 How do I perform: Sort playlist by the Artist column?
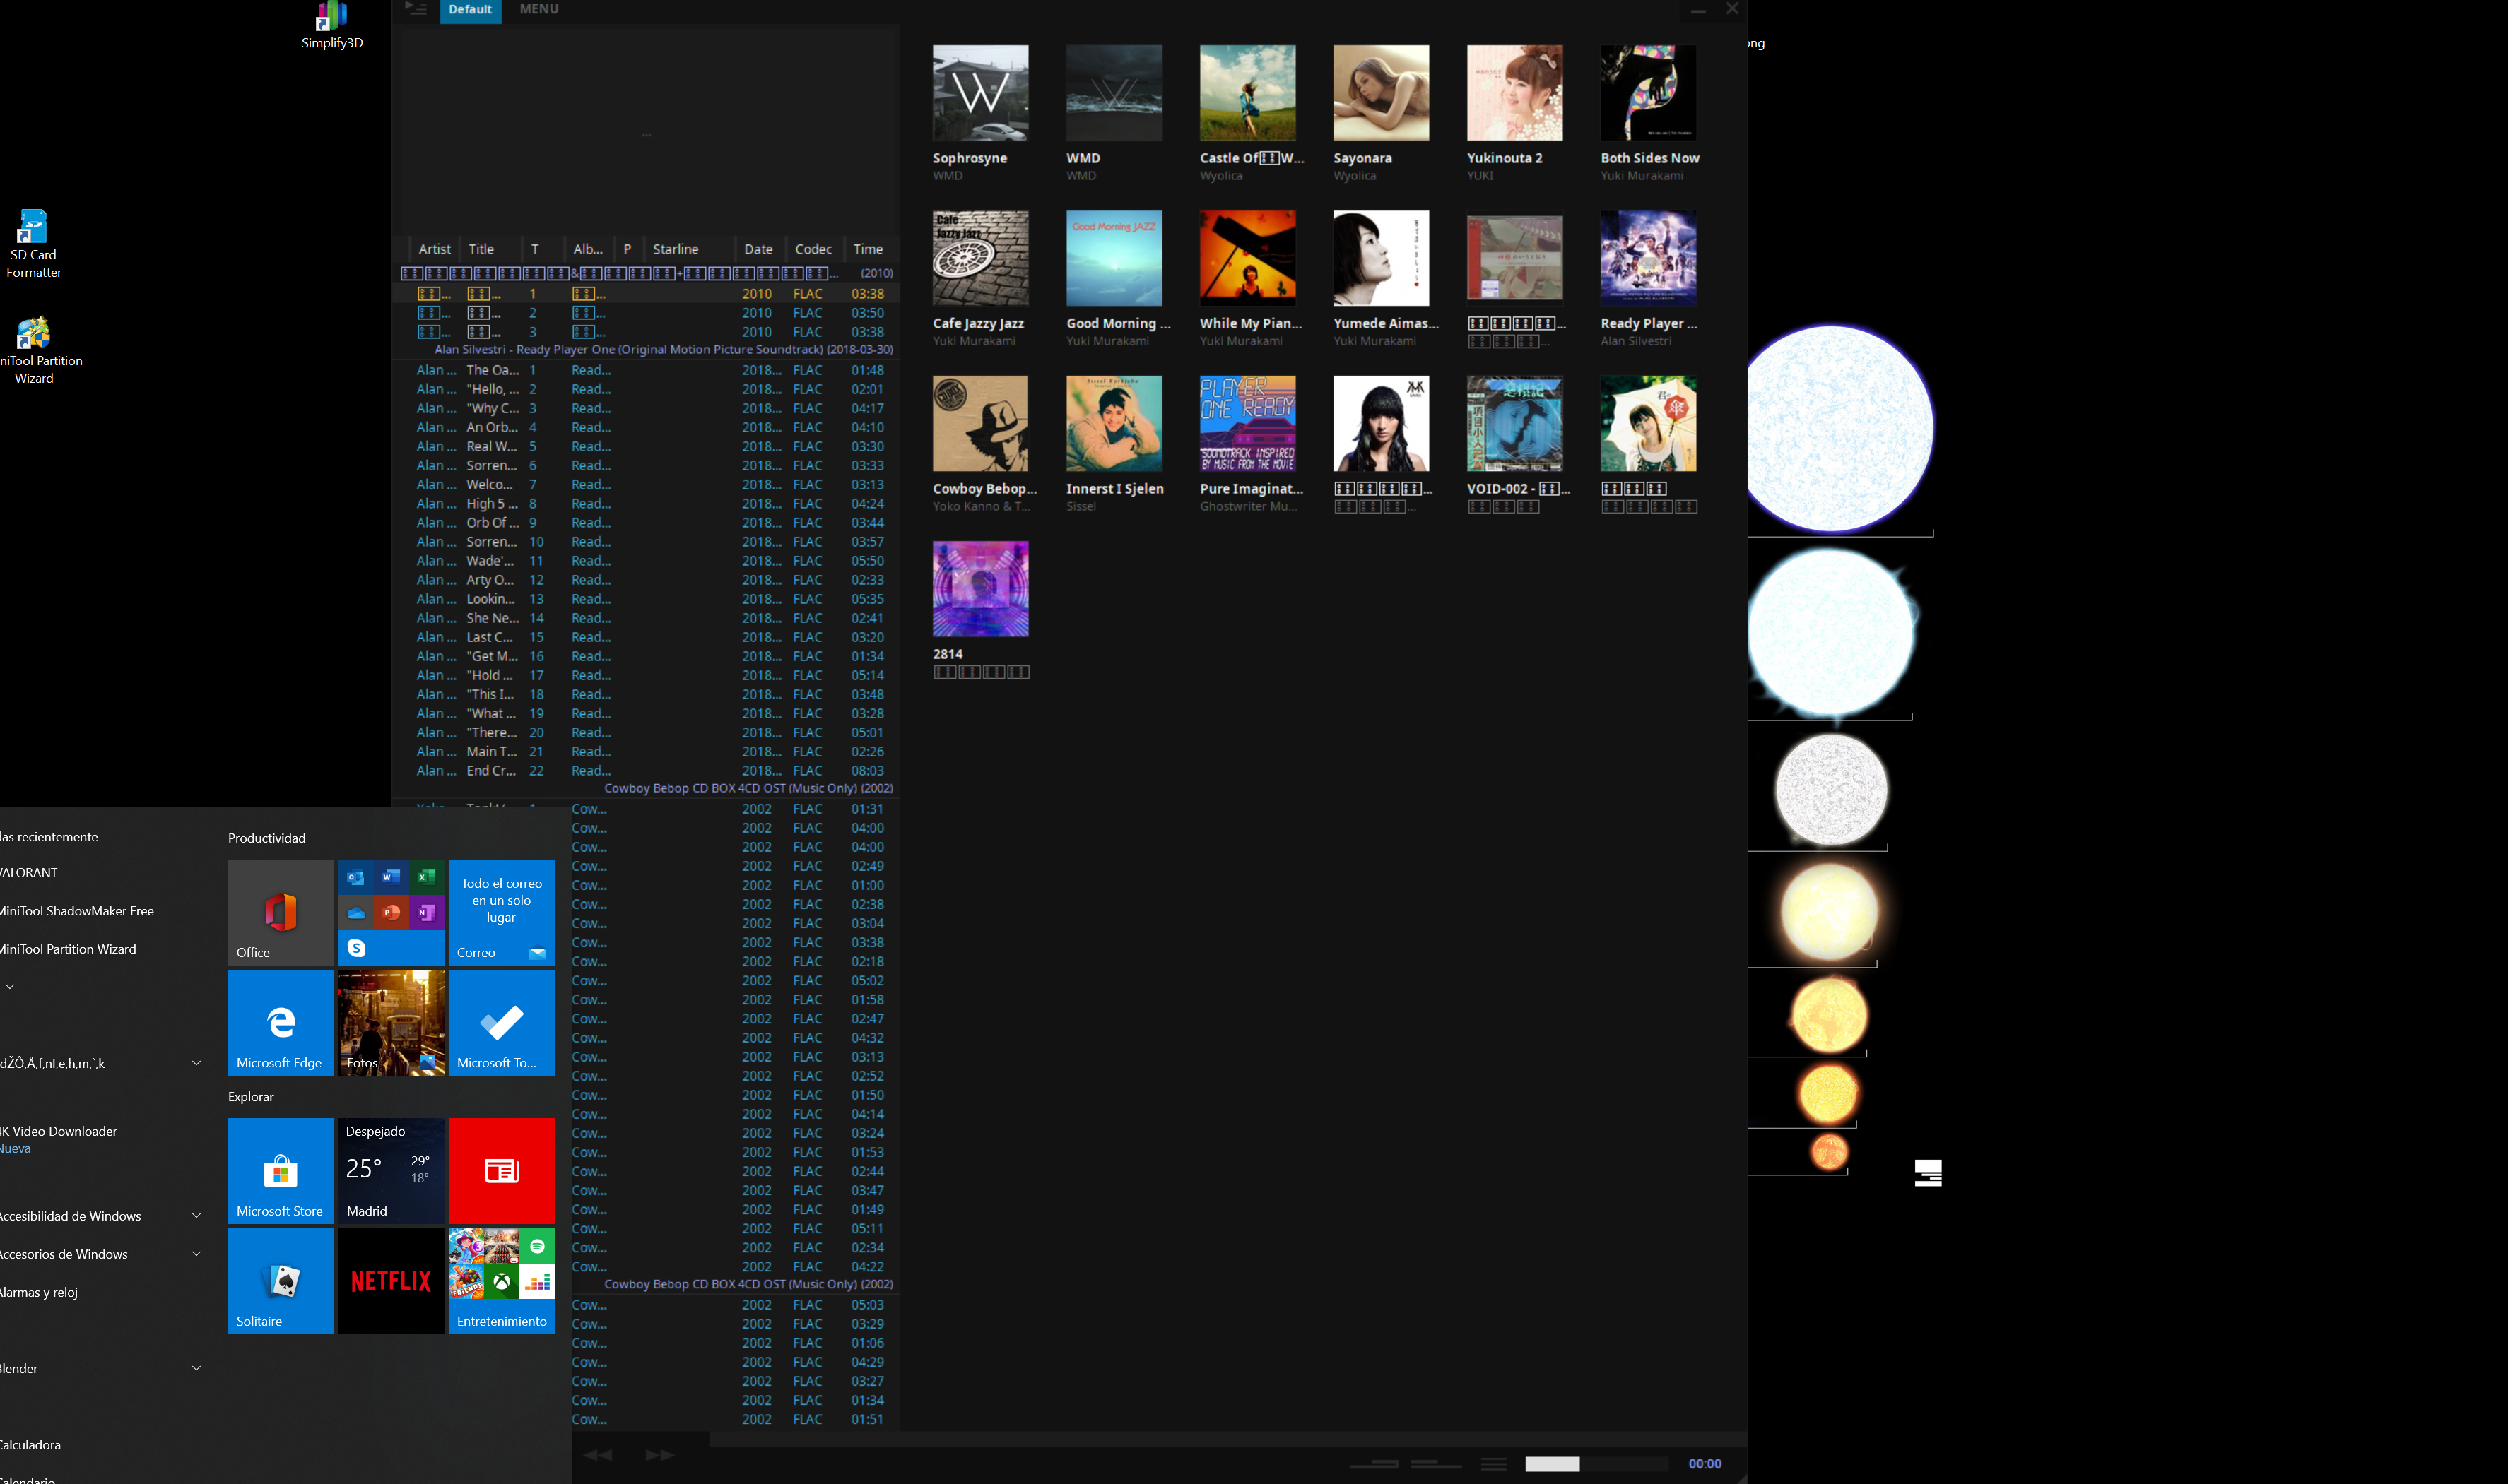(434, 249)
